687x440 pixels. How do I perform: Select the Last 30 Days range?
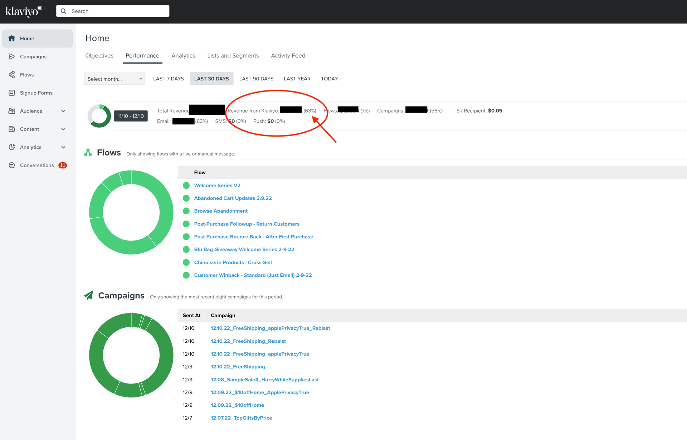tap(211, 79)
